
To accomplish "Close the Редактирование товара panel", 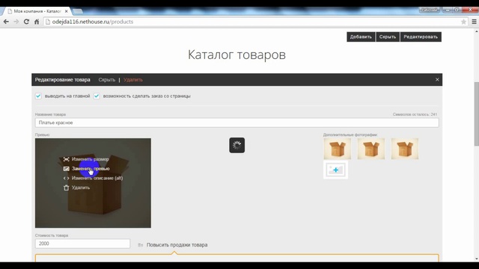I will tap(437, 80).
